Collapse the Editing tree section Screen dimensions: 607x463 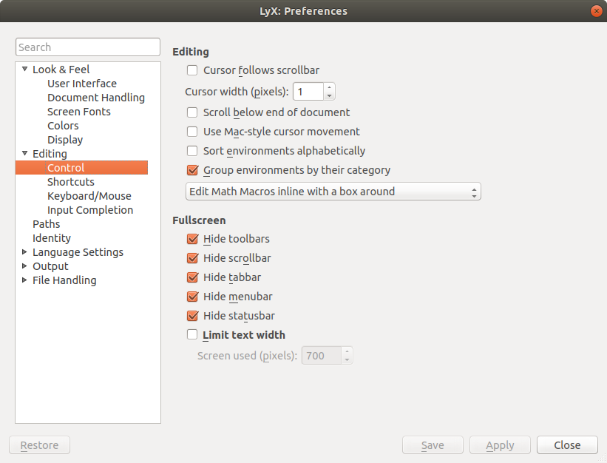pyautogui.click(x=24, y=154)
